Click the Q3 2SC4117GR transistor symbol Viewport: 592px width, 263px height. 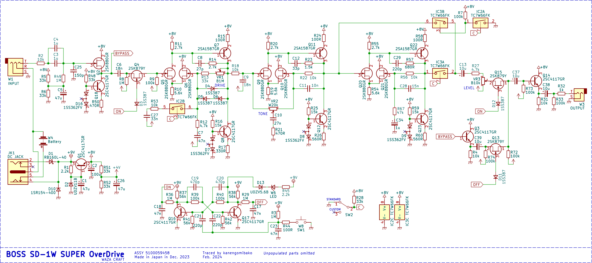[x=468, y=137]
